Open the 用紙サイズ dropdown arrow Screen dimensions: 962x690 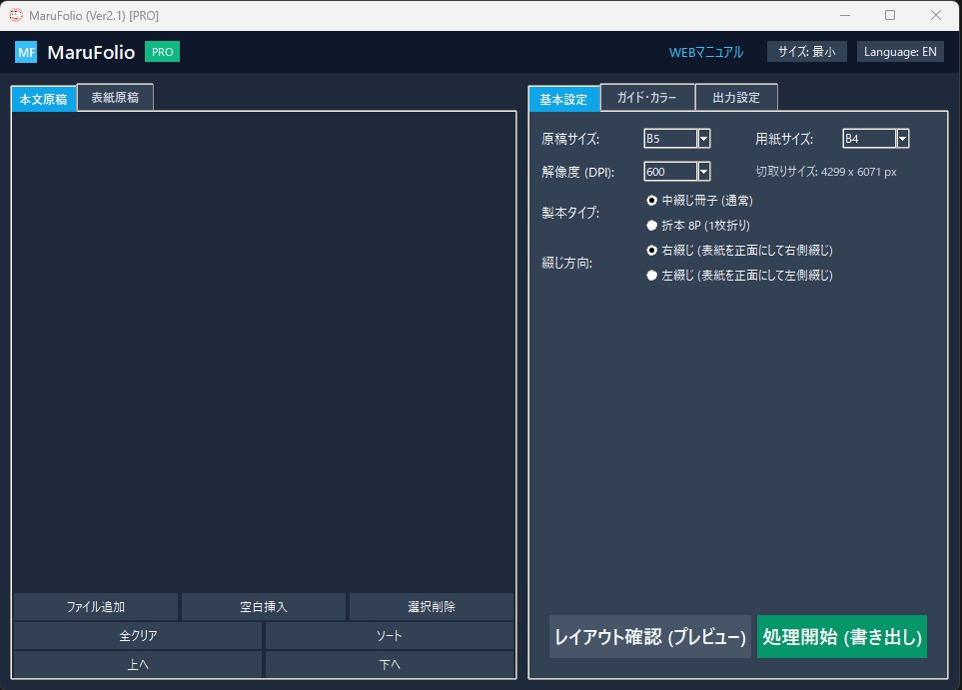902,139
